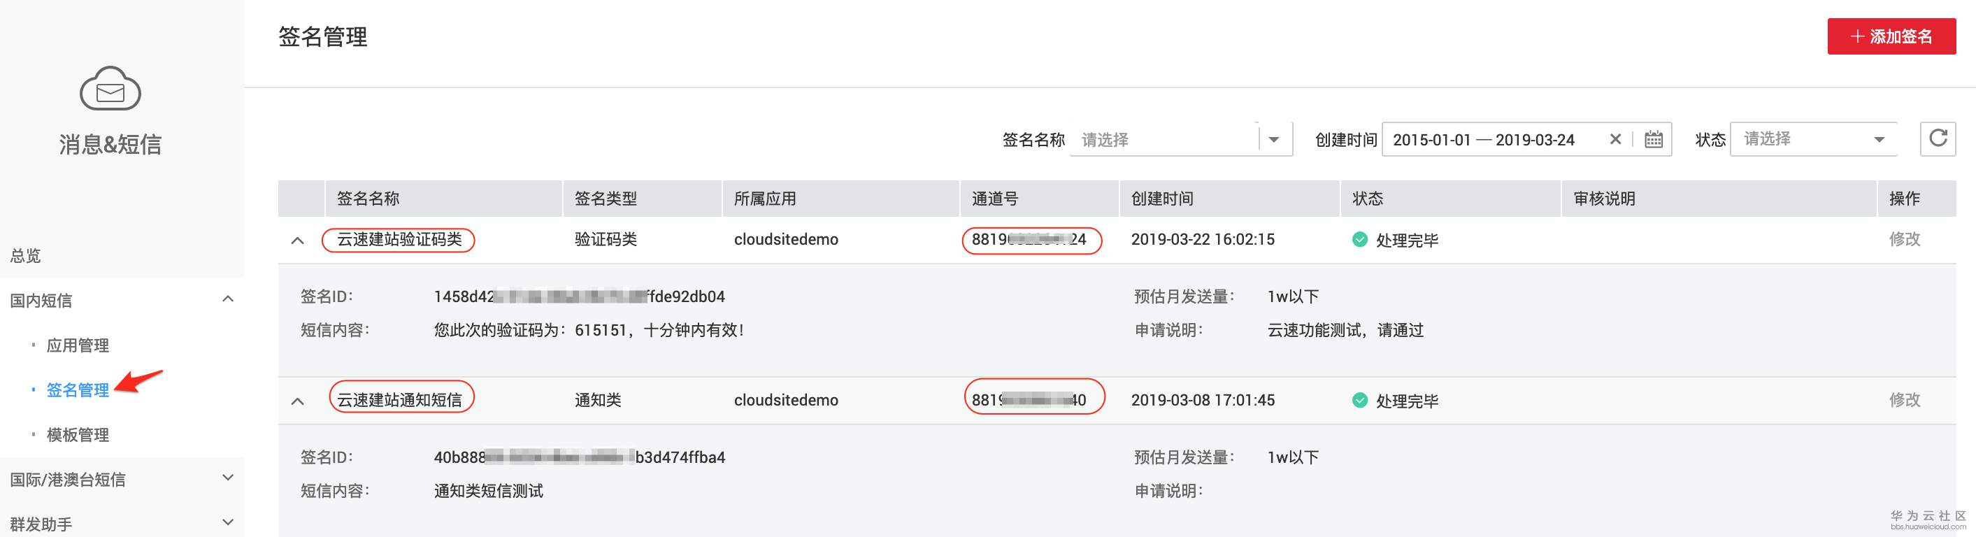Click 修改 for 云速建站验证码类
1976x537 pixels.
click(x=1904, y=239)
